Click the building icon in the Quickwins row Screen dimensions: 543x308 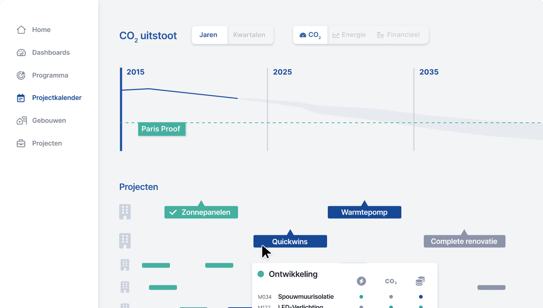pyautogui.click(x=125, y=241)
